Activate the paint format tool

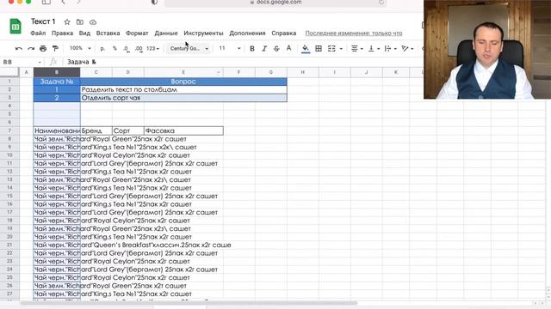point(55,48)
